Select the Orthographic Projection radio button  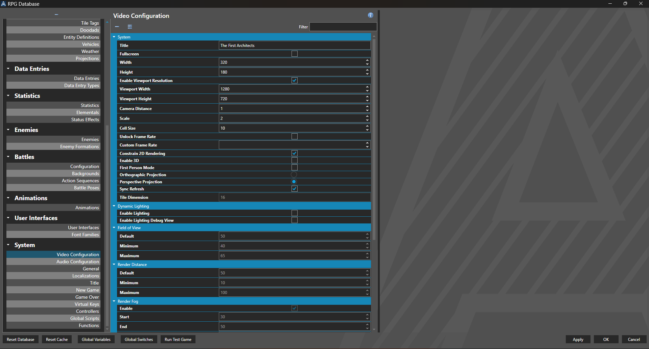point(294,174)
